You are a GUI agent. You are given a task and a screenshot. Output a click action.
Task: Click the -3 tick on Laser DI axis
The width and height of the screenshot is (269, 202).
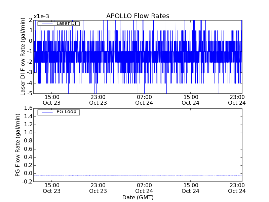pyautogui.click(x=29, y=72)
